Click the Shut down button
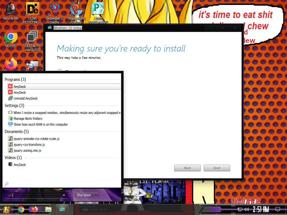The image size is (287, 215). point(84,195)
